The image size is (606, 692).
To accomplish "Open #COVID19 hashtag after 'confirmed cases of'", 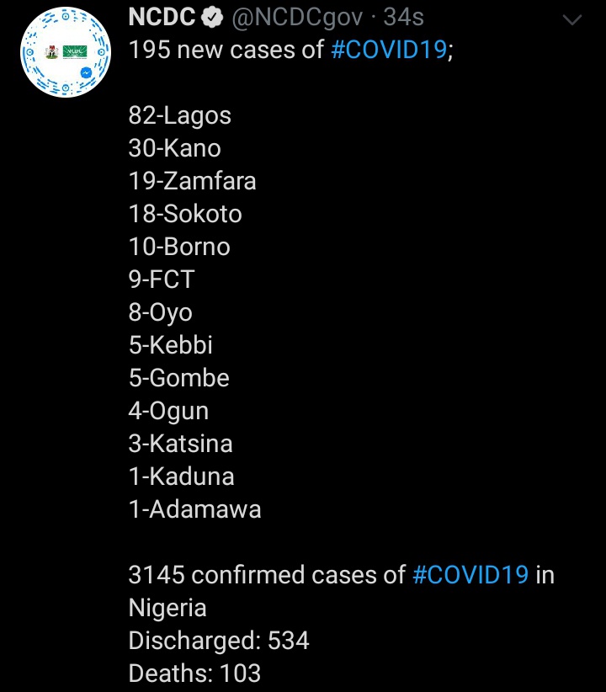I will pyautogui.click(x=470, y=575).
